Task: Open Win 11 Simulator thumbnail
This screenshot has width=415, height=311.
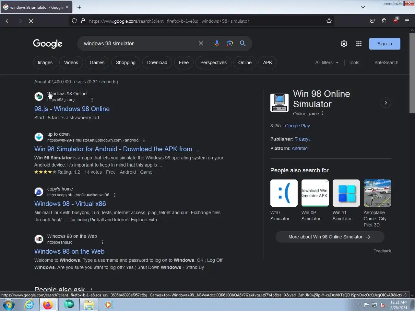Action: point(346,193)
